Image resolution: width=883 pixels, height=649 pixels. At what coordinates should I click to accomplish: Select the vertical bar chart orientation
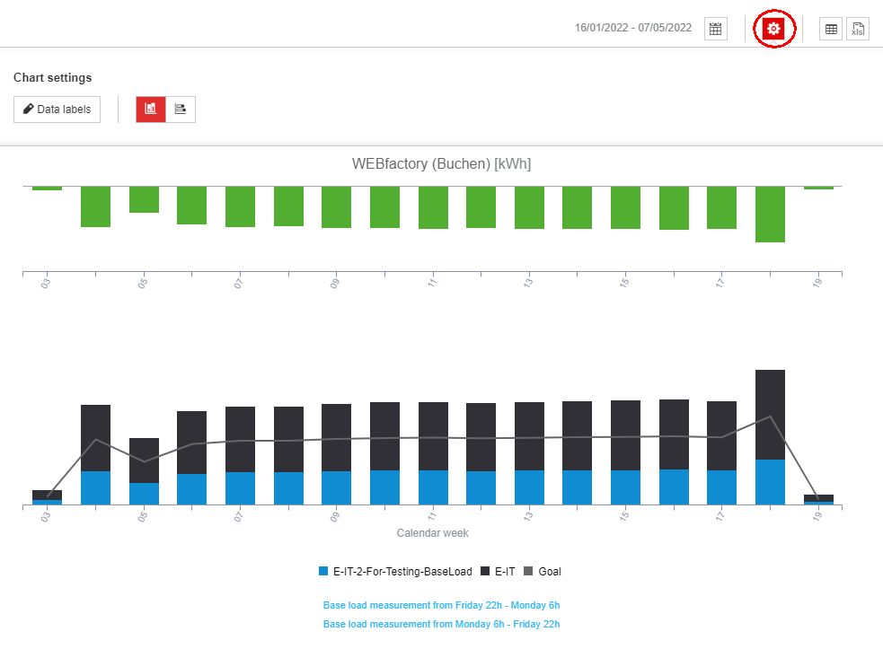pos(151,110)
